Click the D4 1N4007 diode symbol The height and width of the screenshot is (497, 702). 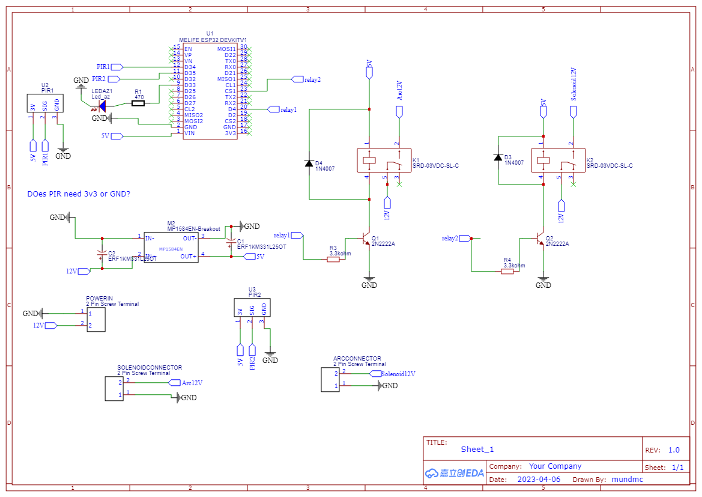[x=309, y=163]
